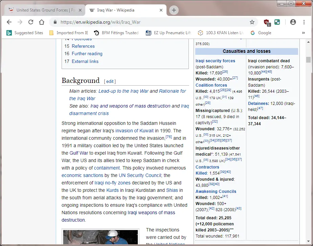The image size is (313, 246).
Task: Open the uBlock shield extension icon
Action: [267, 22]
